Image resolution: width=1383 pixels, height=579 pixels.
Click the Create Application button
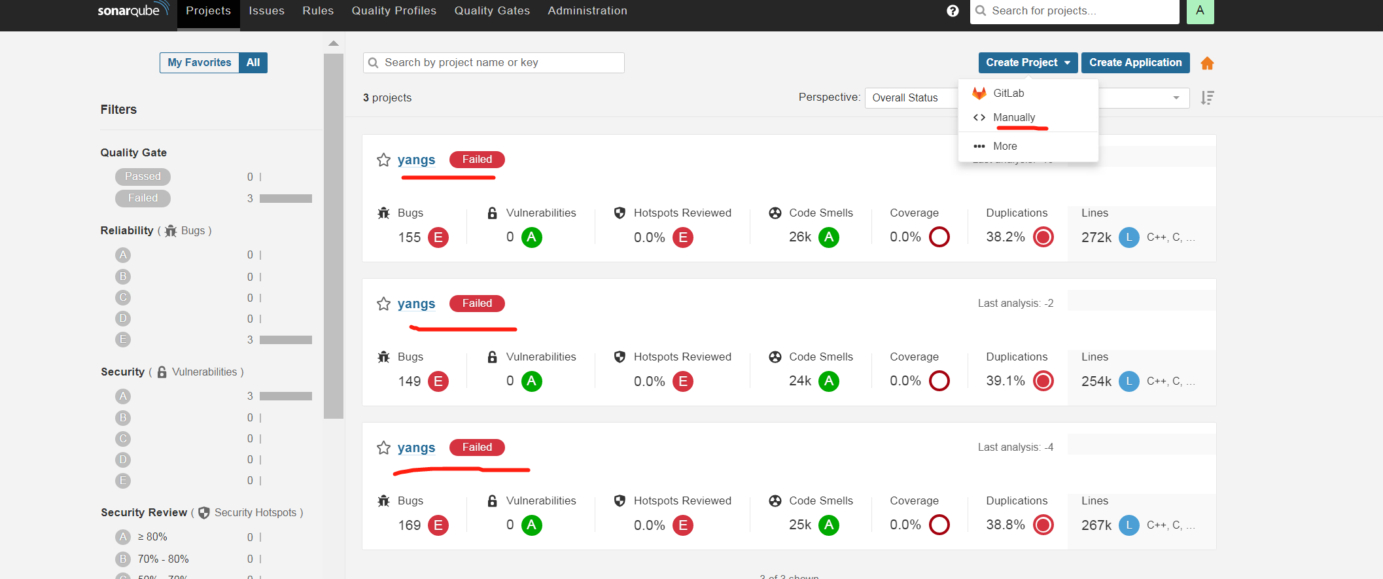coord(1135,63)
